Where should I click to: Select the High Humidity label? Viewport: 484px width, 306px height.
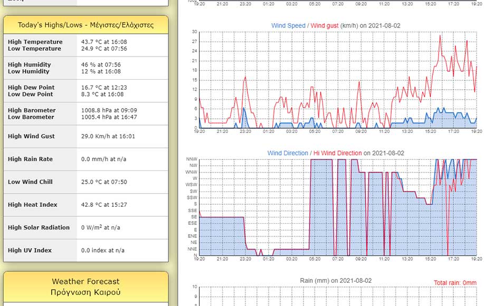(x=30, y=64)
